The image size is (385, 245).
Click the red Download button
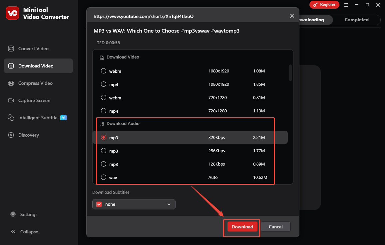click(x=242, y=227)
